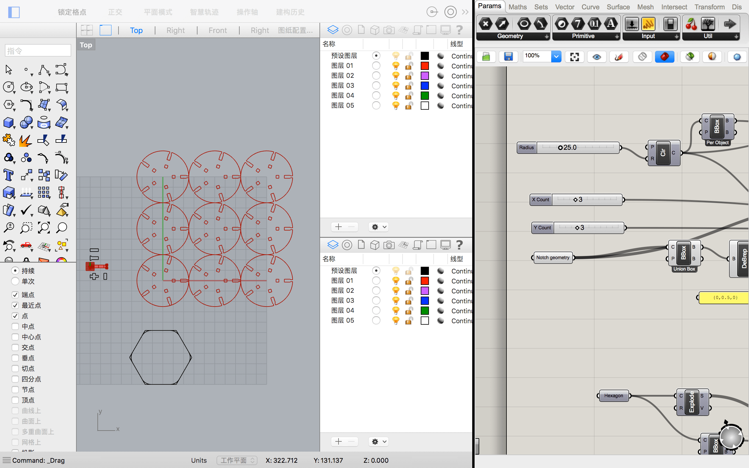
Task: Switch to the Front viewport tab
Action: 218,30
